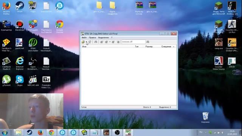Click the OBS icon in the taskbar

click(x=117, y=133)
